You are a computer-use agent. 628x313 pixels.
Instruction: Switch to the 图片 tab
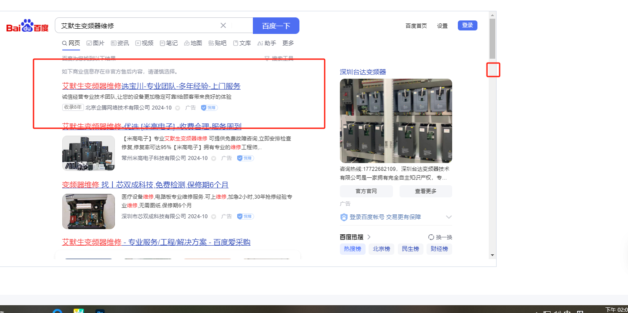click(x=95, y=43)
